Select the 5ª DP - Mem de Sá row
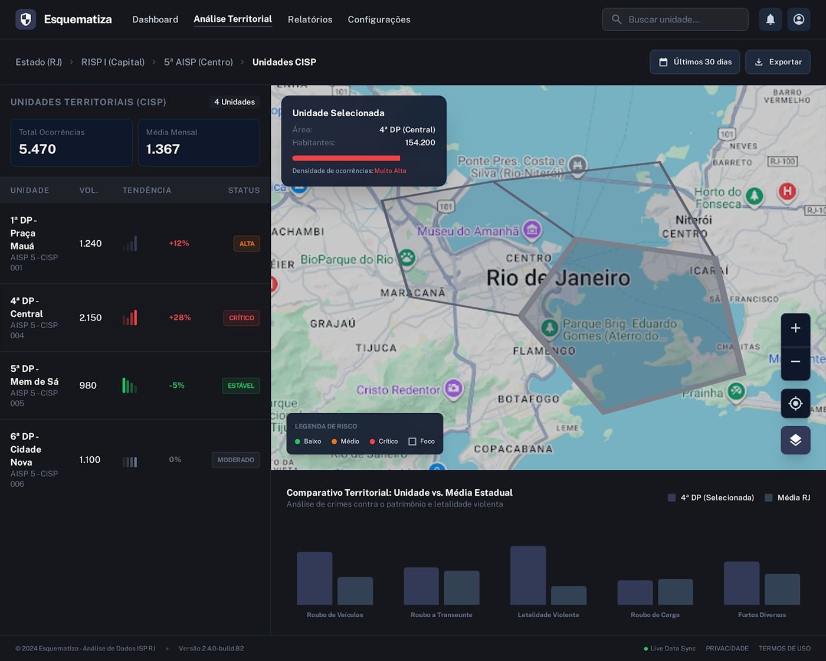 coord(135,385)
